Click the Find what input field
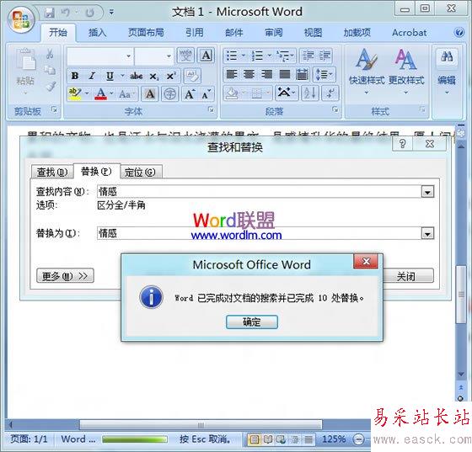This screenshot has height=452, width=472. point(260,191)
